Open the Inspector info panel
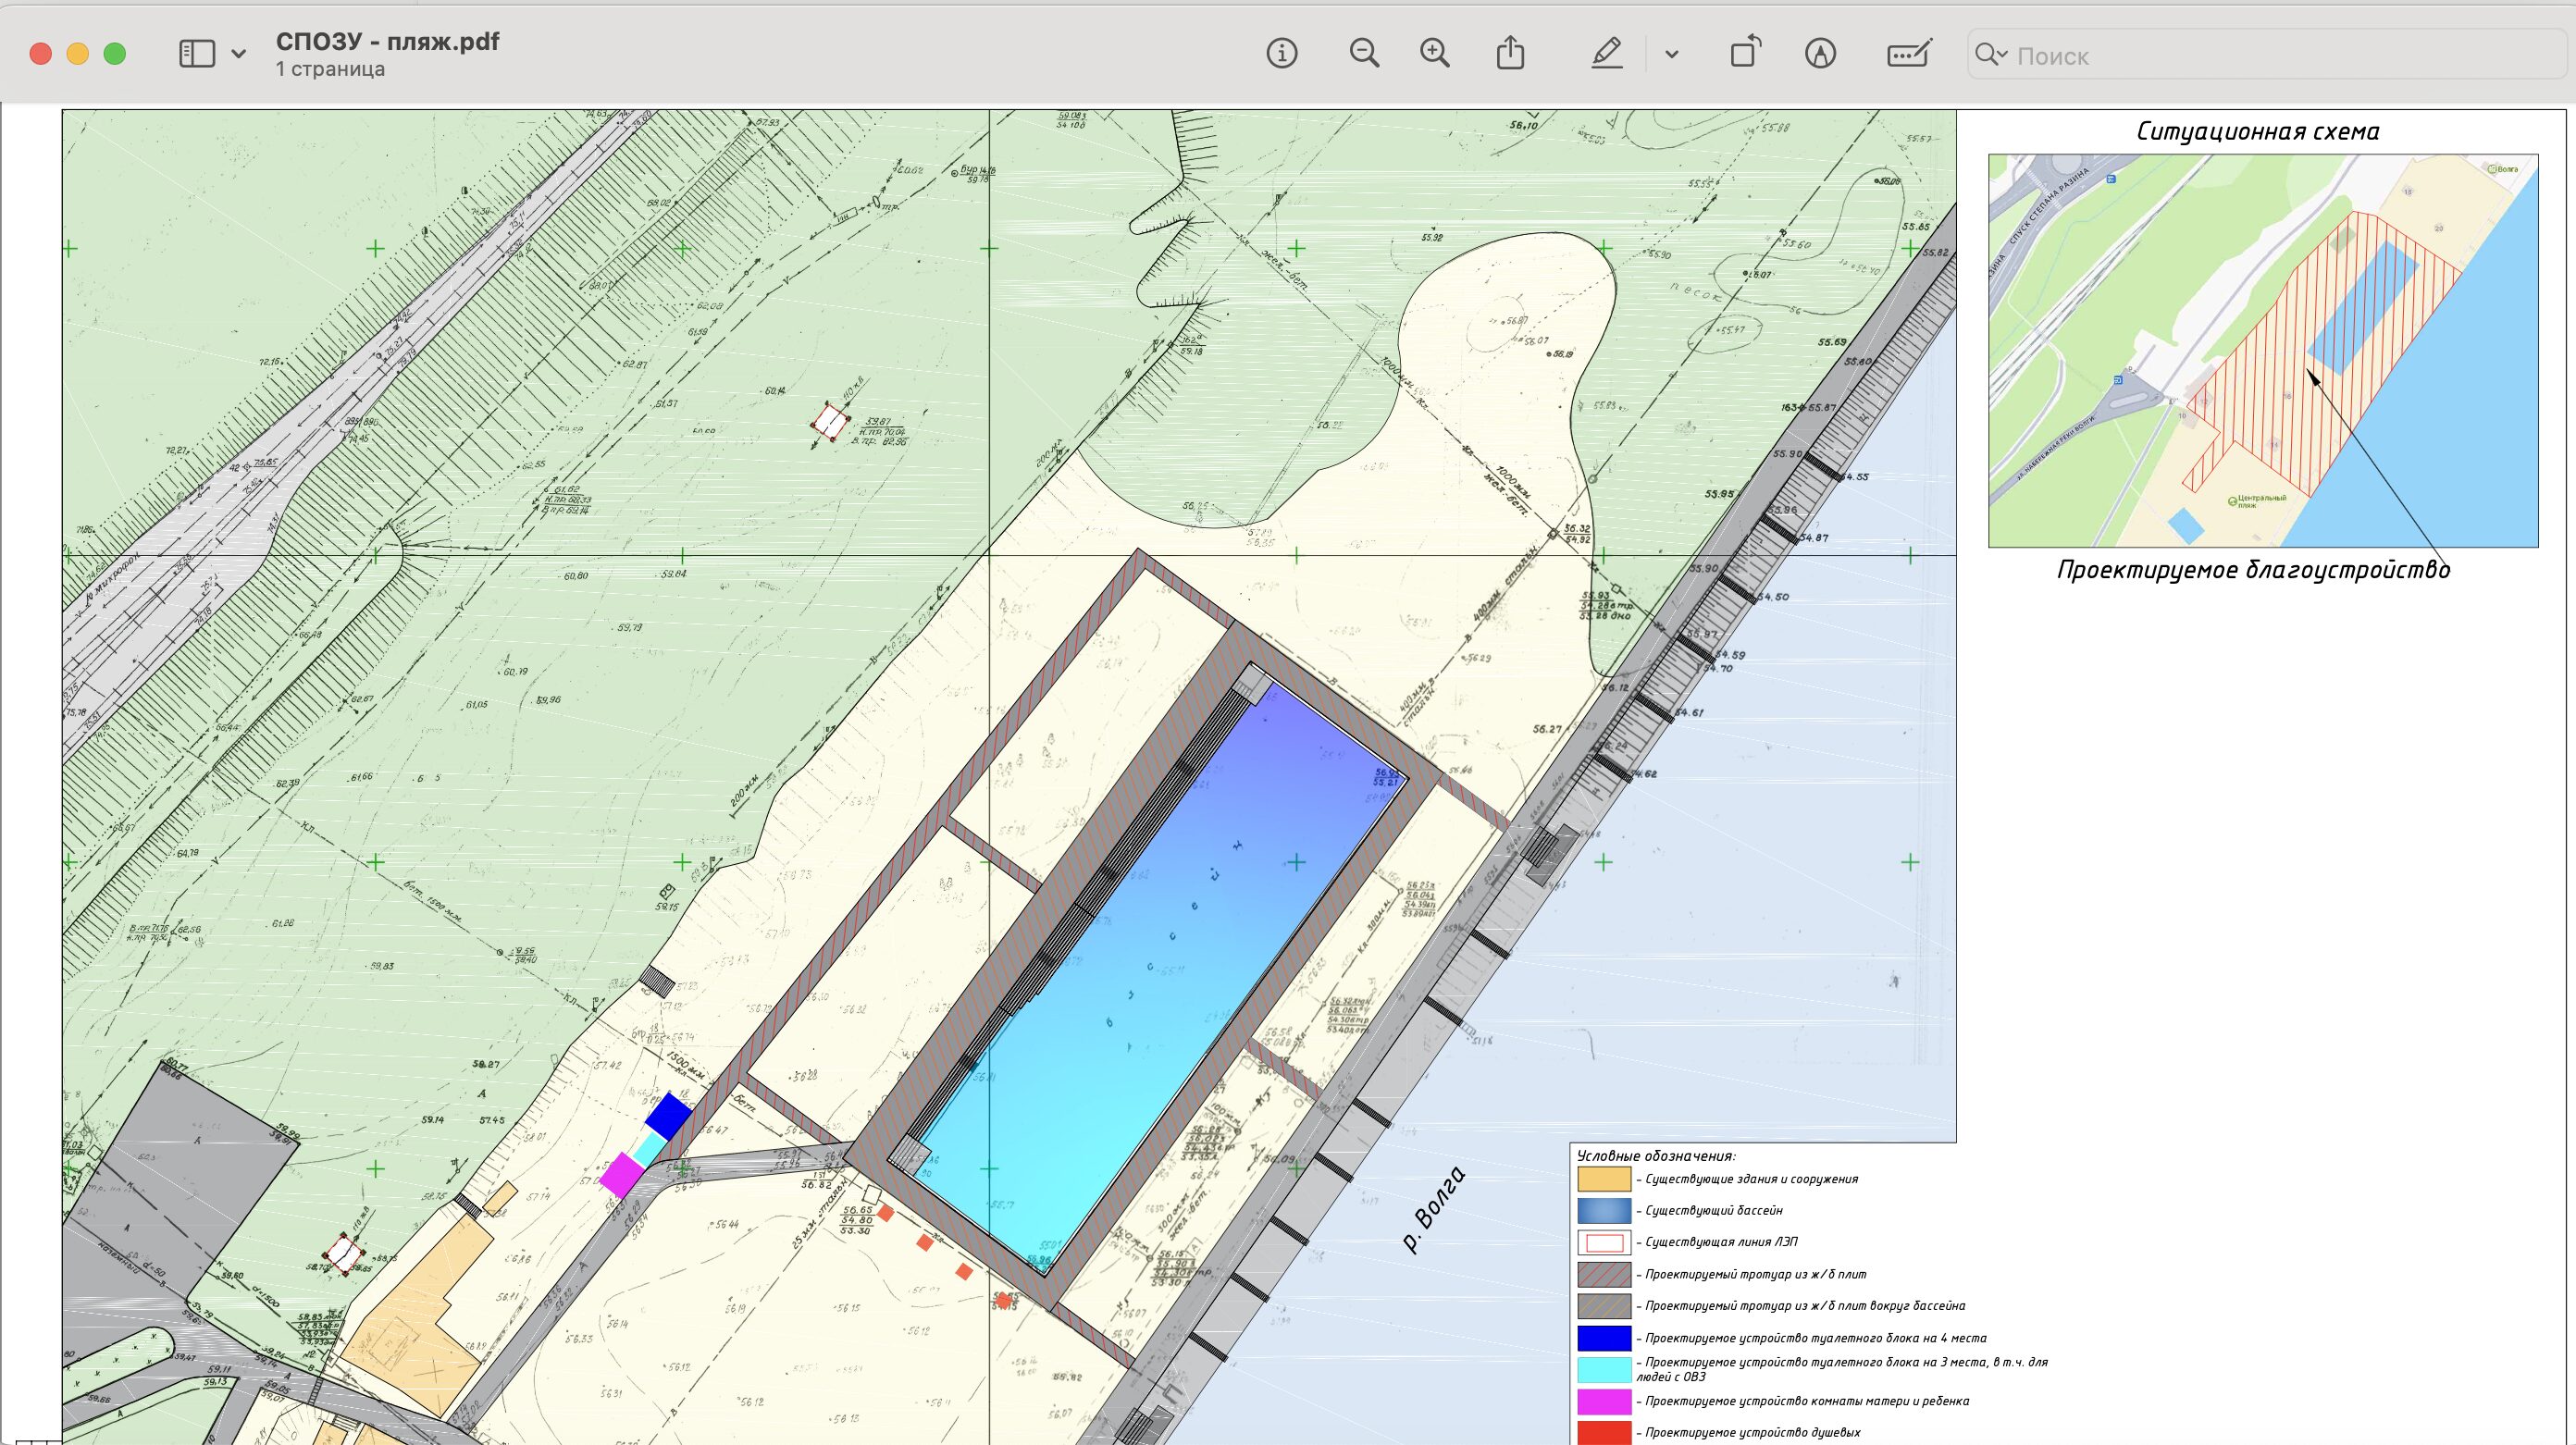The height and width of the screenshot is (1445, 2576). coord(1281,54)
